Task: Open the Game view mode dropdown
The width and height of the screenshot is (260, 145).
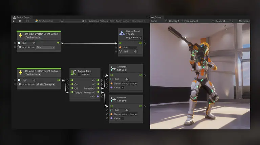Action: (158, 21)
